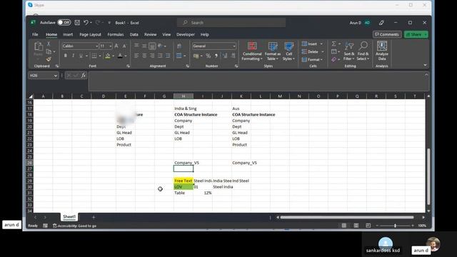Click the yellow Fill Color swatch

coord(108,56)
